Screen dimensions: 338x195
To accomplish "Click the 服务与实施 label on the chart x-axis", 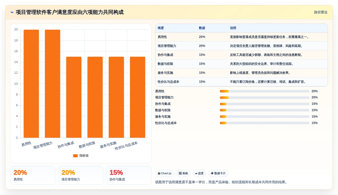I will (108, 145).
